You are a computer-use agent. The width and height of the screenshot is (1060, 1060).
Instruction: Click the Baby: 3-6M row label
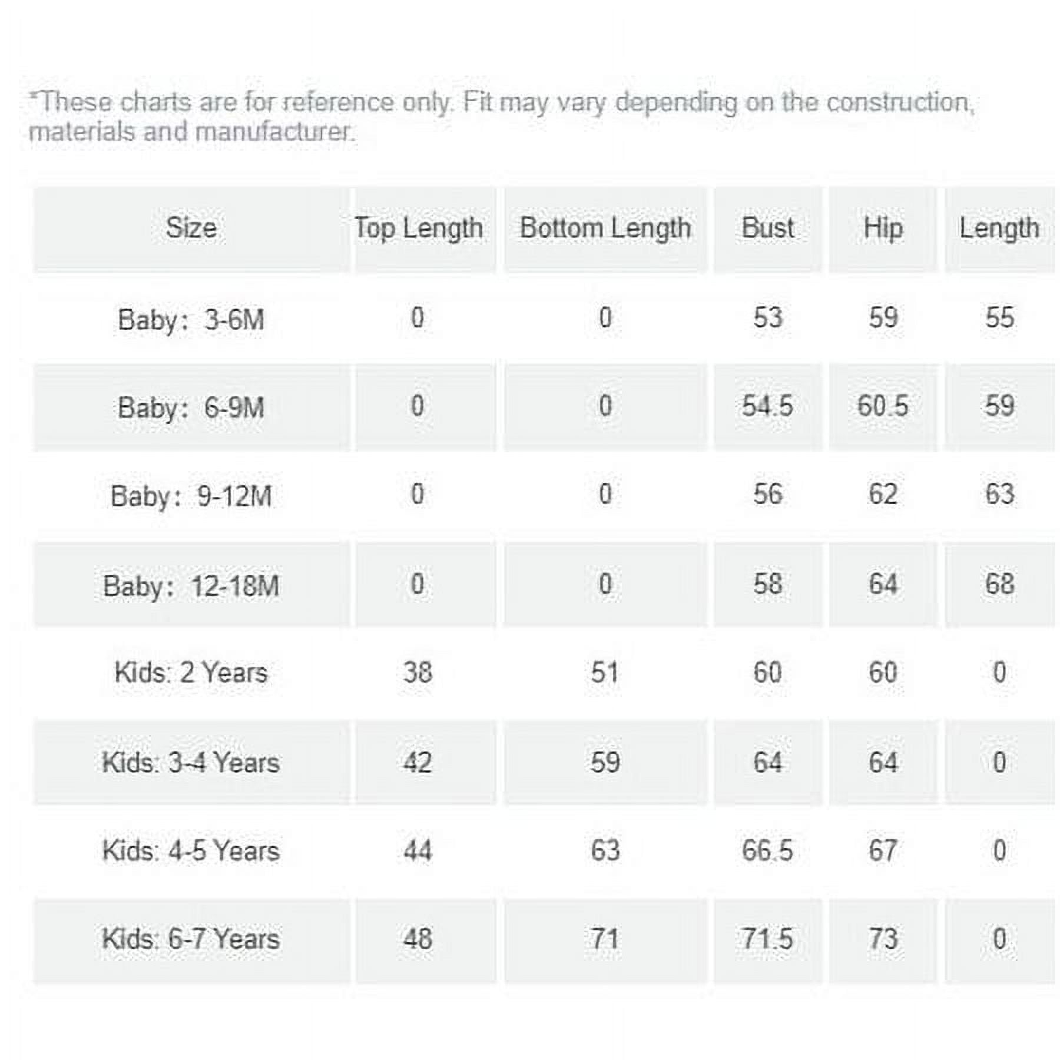191,320
